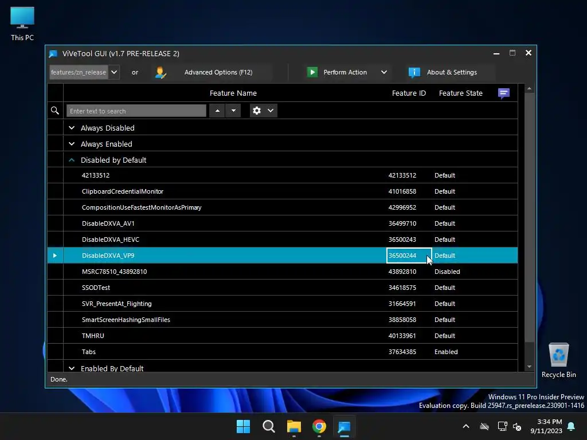
Task: Show hidden tray icons chevron
Action: tap(466, 426)
